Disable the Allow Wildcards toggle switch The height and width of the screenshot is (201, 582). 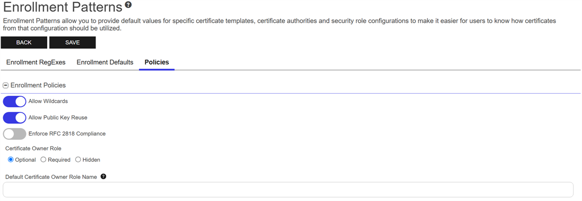pyautogui.click(x=14, y=102)
